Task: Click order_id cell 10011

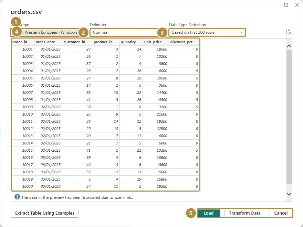Action: pos(23,121)
